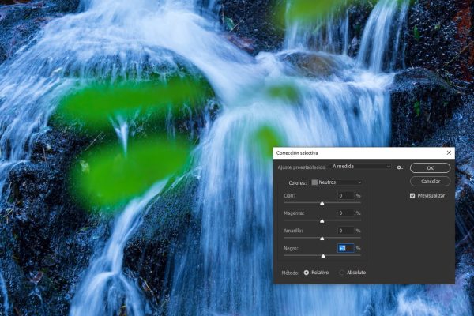This screenshot has width=474, height=316.
Task: Click the Cian slider handle
Action: [322, 203]
